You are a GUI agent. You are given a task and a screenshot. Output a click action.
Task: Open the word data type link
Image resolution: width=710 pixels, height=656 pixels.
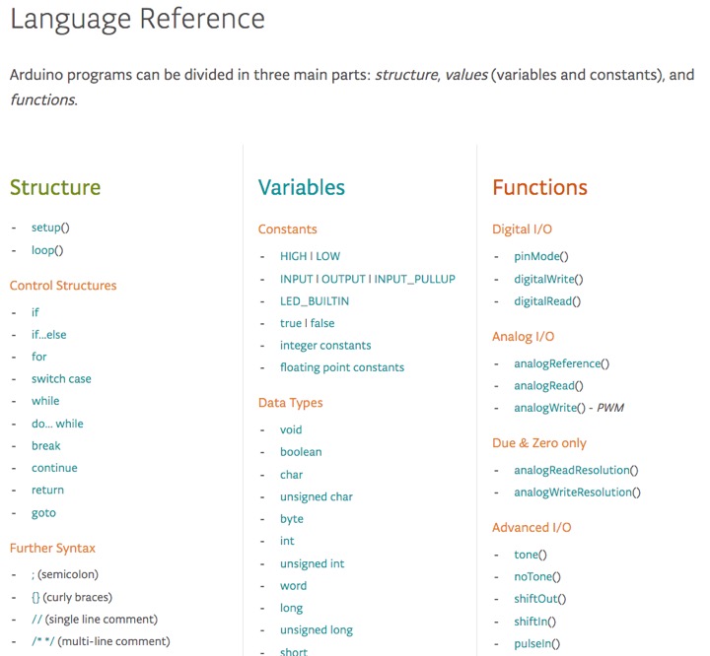click(x=293, y=585)
